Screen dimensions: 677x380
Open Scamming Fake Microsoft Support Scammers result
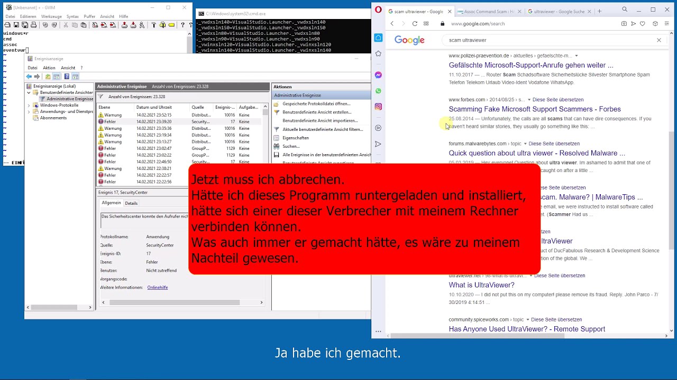click(x=535, y=109)
